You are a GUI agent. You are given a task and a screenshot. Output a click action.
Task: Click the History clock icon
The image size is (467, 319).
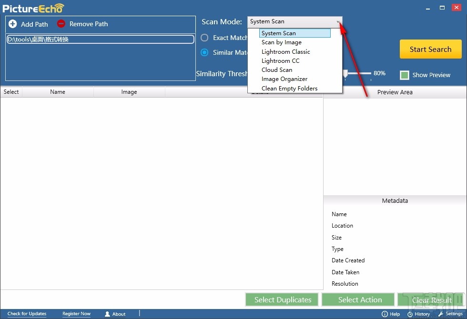(410, 314)
